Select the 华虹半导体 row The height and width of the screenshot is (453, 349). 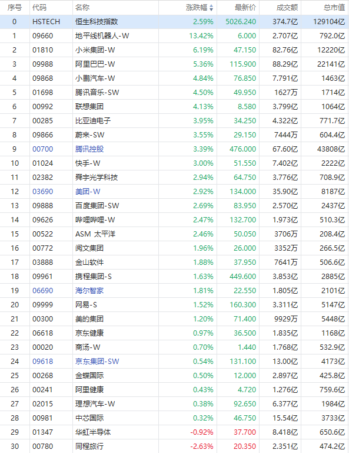pyautogui.click(x=174, y=432)
